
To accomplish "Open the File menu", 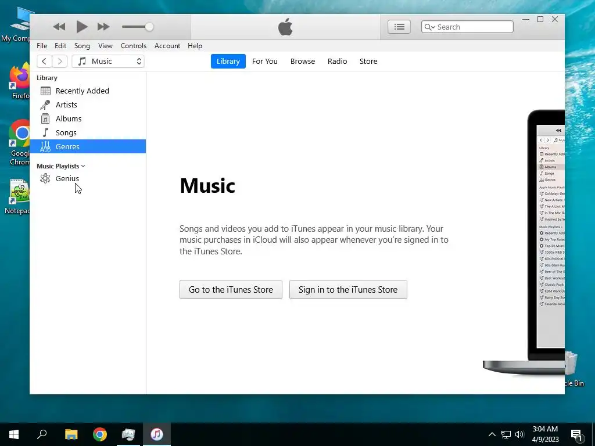I will tap(42, 45).
